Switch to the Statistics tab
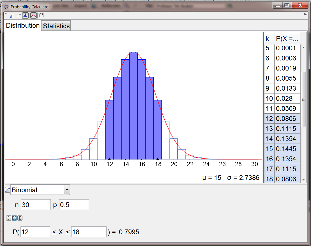 click(x=56, y=26)
